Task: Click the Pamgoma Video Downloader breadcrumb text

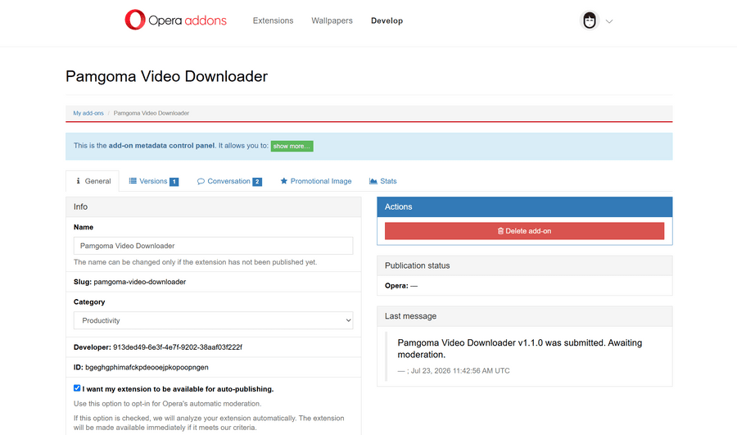Action: click(x=151, y=113)
